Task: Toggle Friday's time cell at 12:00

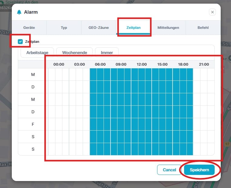Action: tap(134, 124)
